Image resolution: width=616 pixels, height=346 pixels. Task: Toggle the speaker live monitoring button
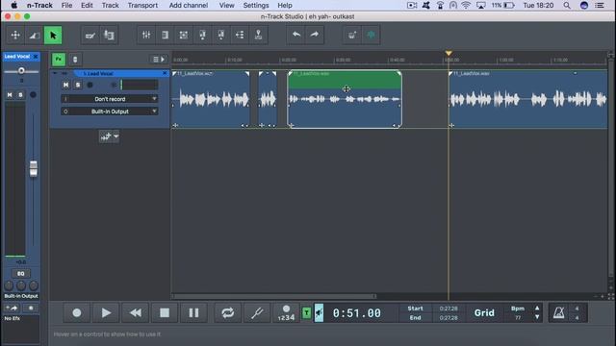(x=319, y=313)
